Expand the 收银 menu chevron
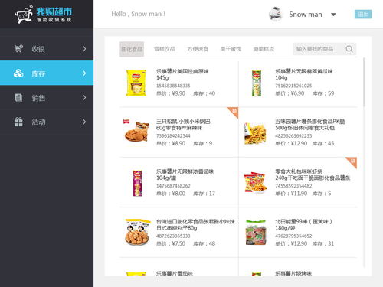Screen dimensions: 383x287 point(84,49)
